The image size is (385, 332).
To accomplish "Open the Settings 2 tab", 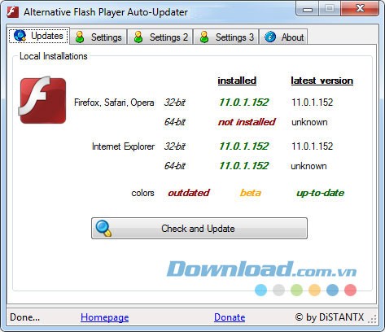I will coord(160,37).
